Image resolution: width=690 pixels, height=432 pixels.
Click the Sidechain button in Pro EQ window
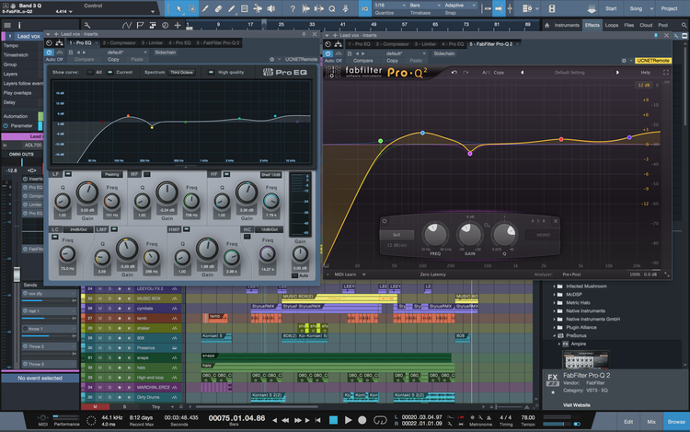[x=165, y=53]
